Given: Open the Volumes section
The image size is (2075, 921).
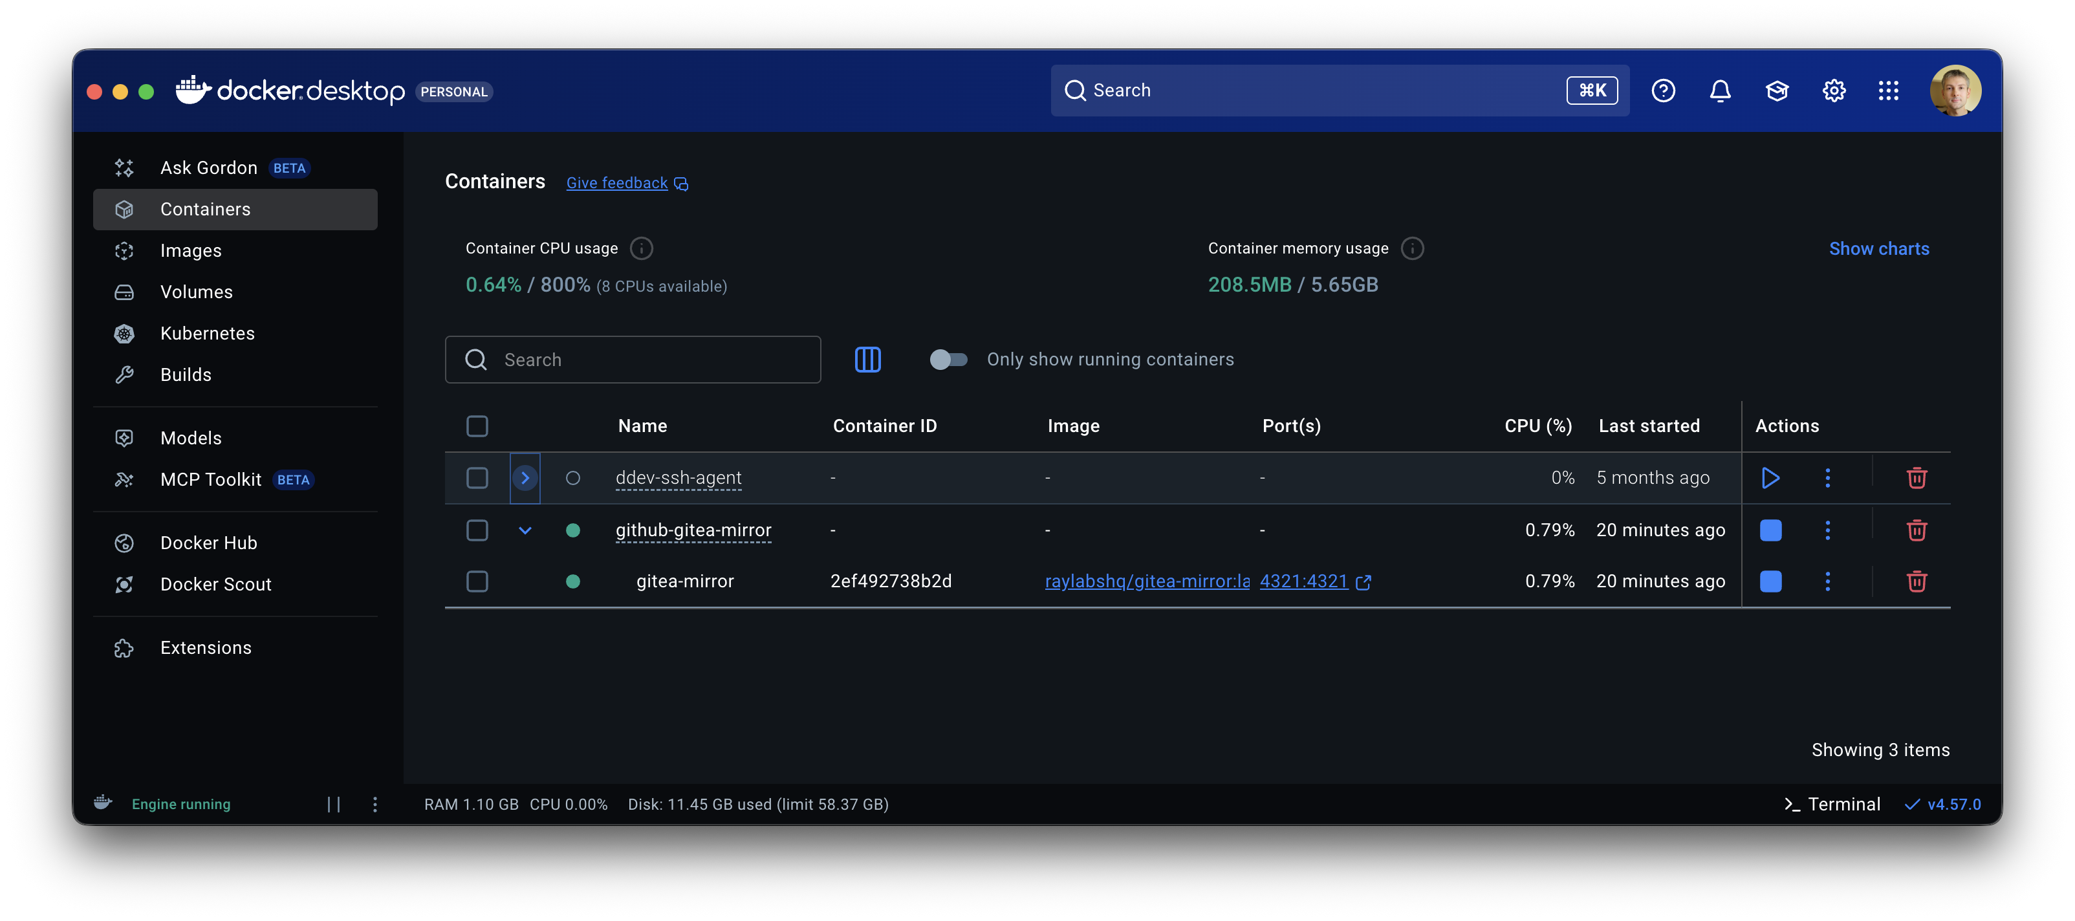Looking at the screenshot, I should 196,292.
